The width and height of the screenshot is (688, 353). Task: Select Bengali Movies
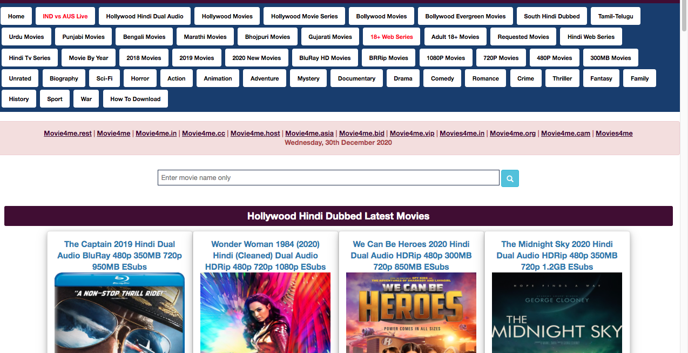pyautogui.click(x=144, y=37)
